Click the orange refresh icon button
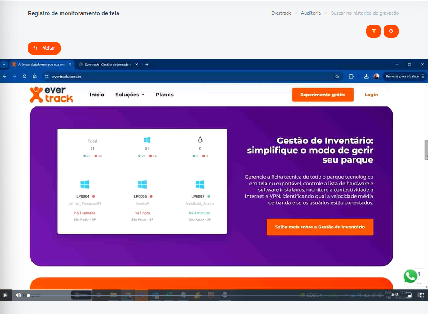428x314 pixels. [391, 31]
